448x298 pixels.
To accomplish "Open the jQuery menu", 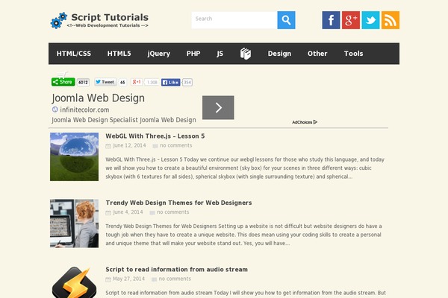I will (x=159, y=54).
